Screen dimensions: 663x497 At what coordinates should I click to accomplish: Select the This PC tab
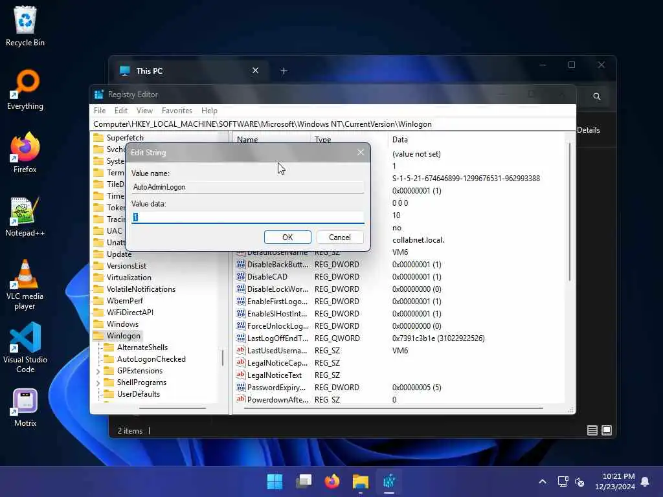188,71
